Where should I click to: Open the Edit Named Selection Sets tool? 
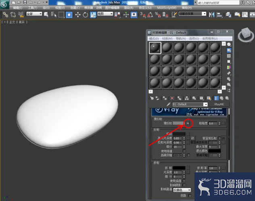(x=174, y=15)
